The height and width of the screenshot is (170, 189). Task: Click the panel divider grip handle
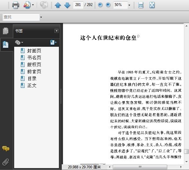[61, 96]
